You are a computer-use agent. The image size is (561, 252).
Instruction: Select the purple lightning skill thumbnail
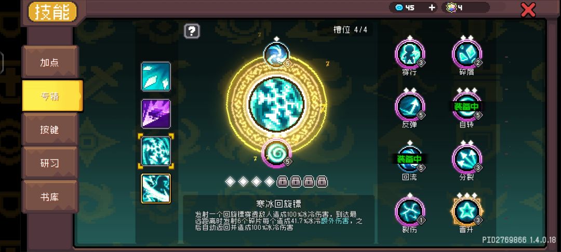click(156, 114)
